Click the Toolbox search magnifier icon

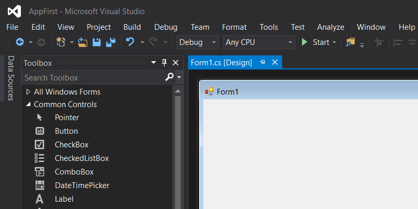(x=169, y=77)
